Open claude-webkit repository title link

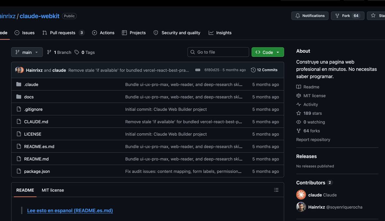pyautogui.click(x=39, y=16)
